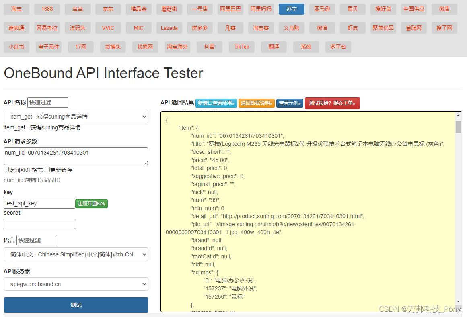Screen dimensions: 467x317
Task: Select the 淘宝海外 tab
Action: coord(177,47)
